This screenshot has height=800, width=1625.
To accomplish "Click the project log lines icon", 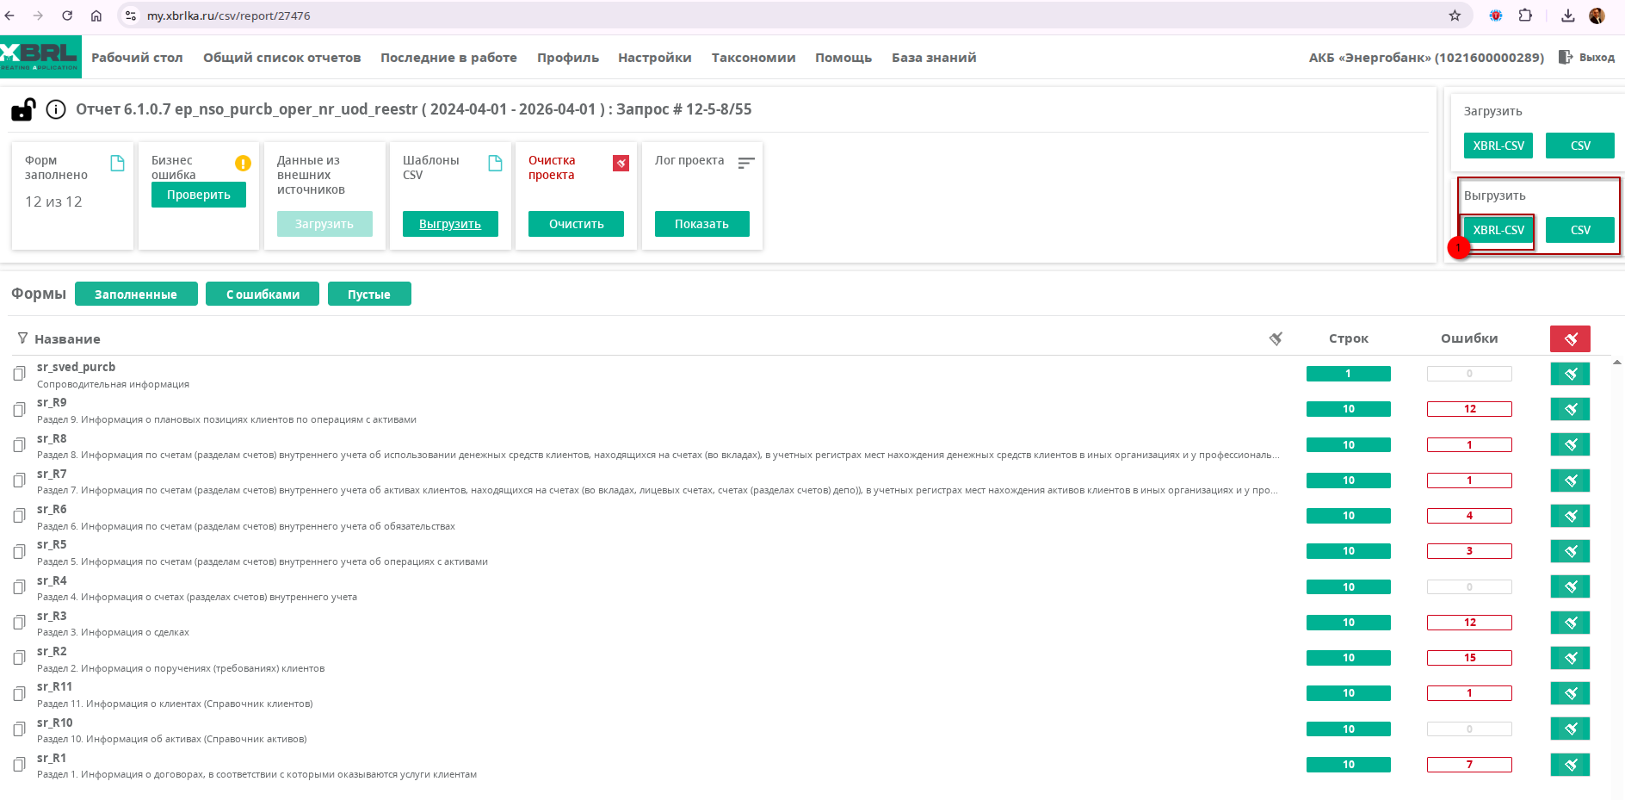I will pos(746,163).
